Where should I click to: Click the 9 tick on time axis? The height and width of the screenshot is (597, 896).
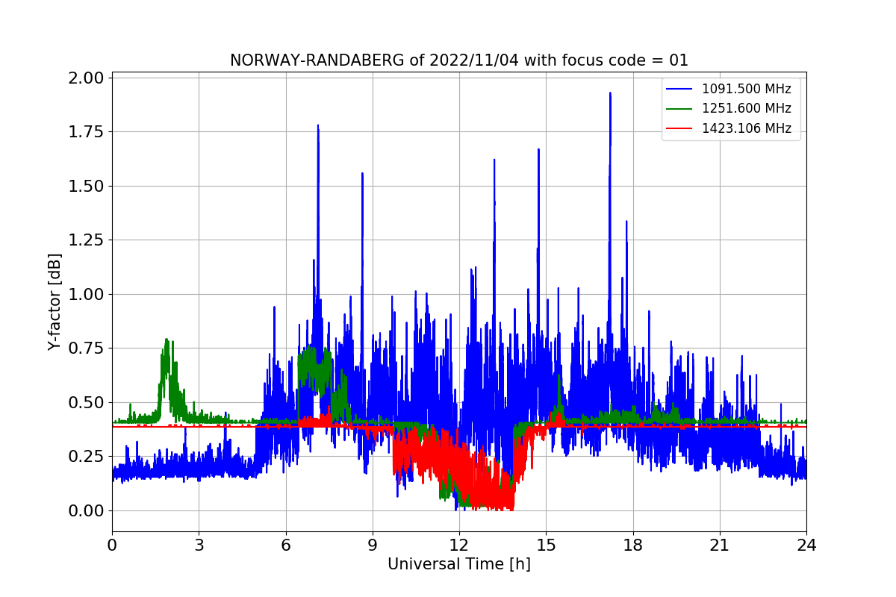(x=372, y=546)
